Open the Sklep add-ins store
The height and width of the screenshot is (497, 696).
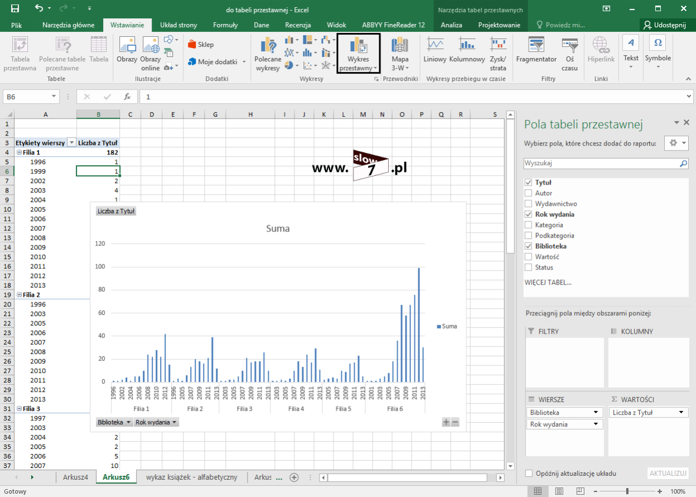[201, 45]
